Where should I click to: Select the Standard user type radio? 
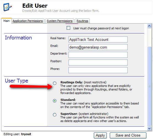55,101
